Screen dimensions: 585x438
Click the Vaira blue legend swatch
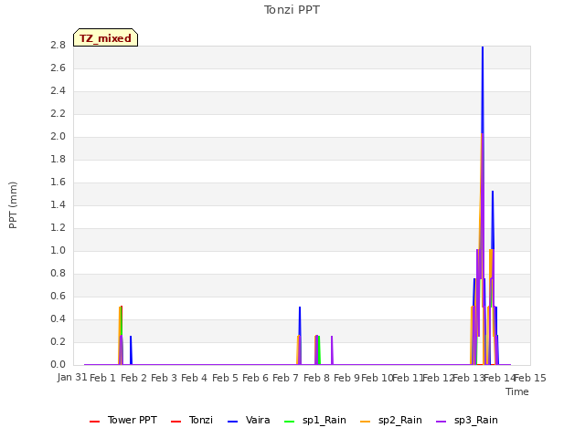(x=232, y=422)
